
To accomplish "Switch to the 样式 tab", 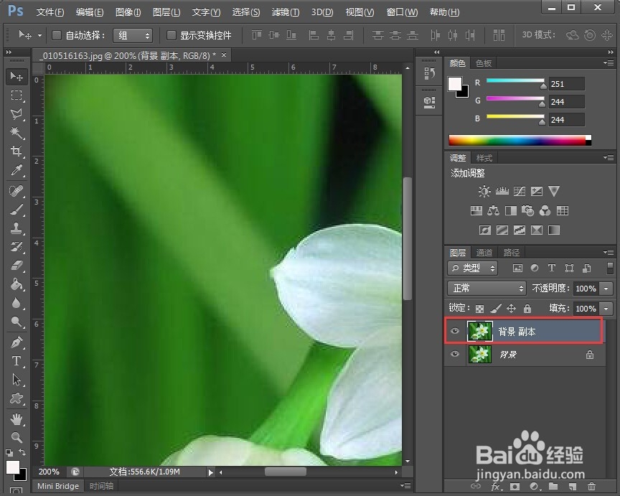I will (484, 158).
